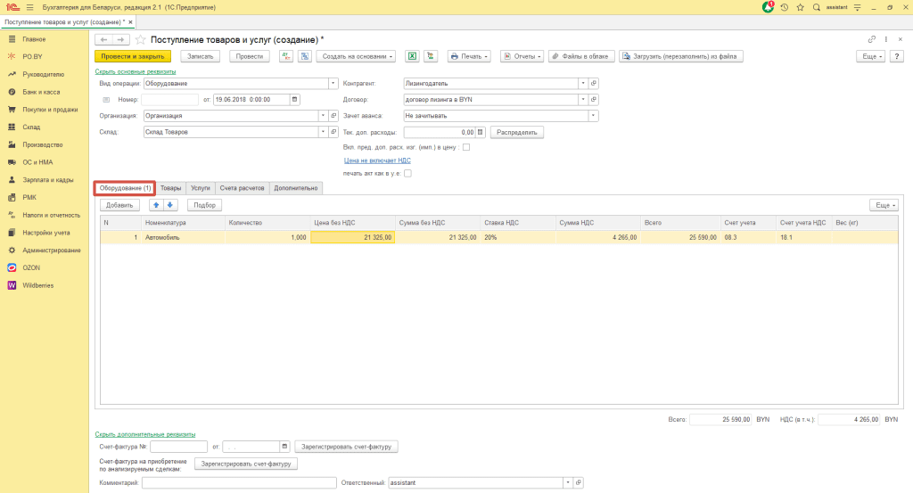Image resolution: width=913 pixels, height=493 pixels.
Task: Open Печать dropdown menu
Action: pos(469,56)
